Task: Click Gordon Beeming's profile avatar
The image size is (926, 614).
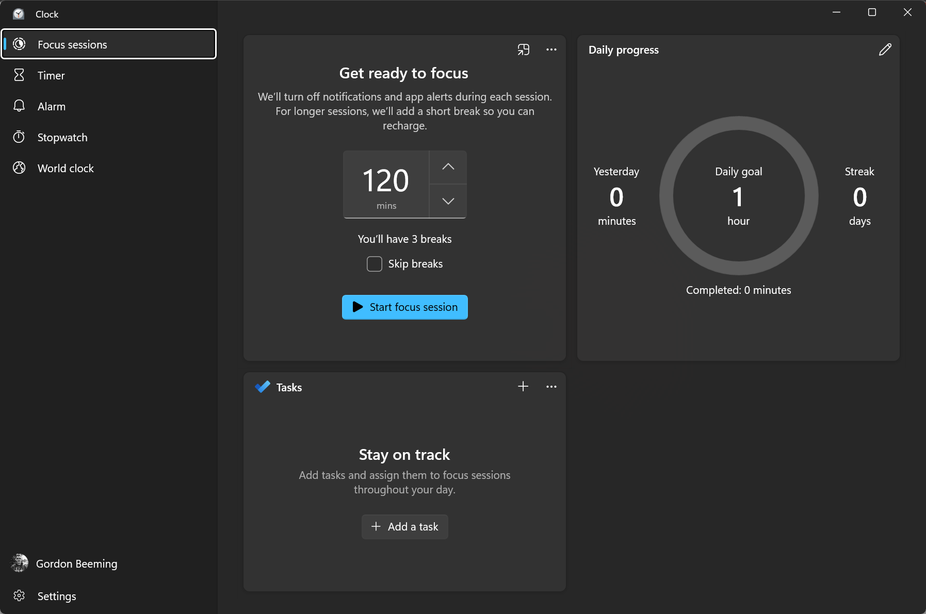Action: [20, 563]
